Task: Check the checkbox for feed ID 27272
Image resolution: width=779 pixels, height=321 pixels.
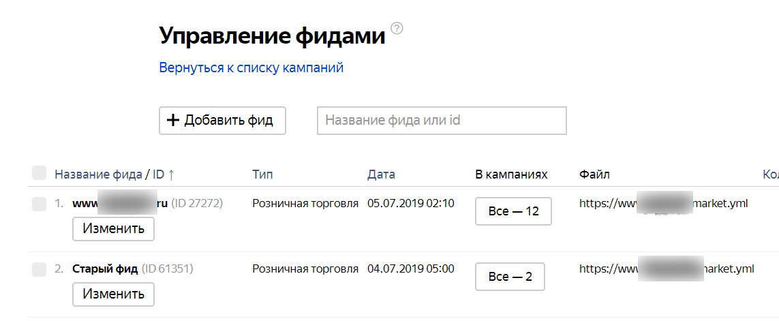Action: pos(39,204)
